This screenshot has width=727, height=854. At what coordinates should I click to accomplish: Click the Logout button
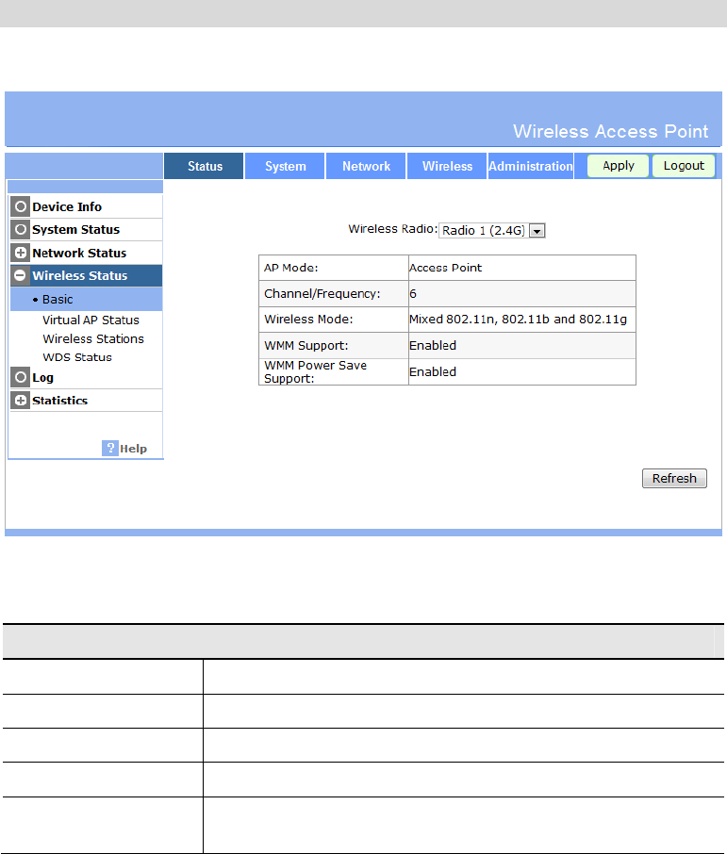[684, 166]
